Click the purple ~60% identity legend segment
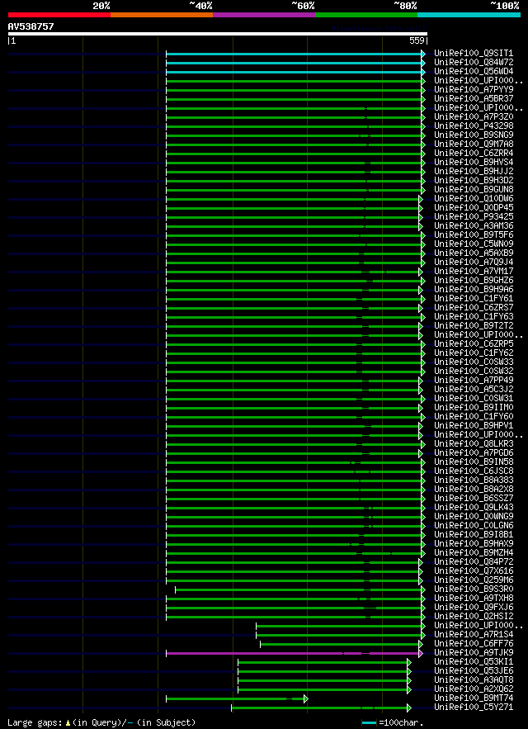Viewport: 528px width, 729px height. click(264, 15)
